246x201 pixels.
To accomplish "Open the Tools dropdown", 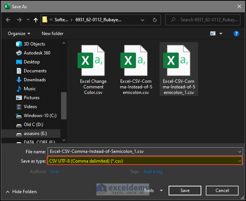I will pyautogui.click(x=153, y=191).
